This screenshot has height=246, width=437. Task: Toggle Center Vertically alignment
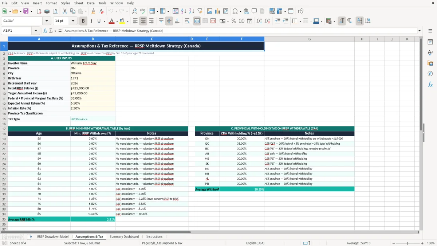pyautogui.click(x=169, y=21)
